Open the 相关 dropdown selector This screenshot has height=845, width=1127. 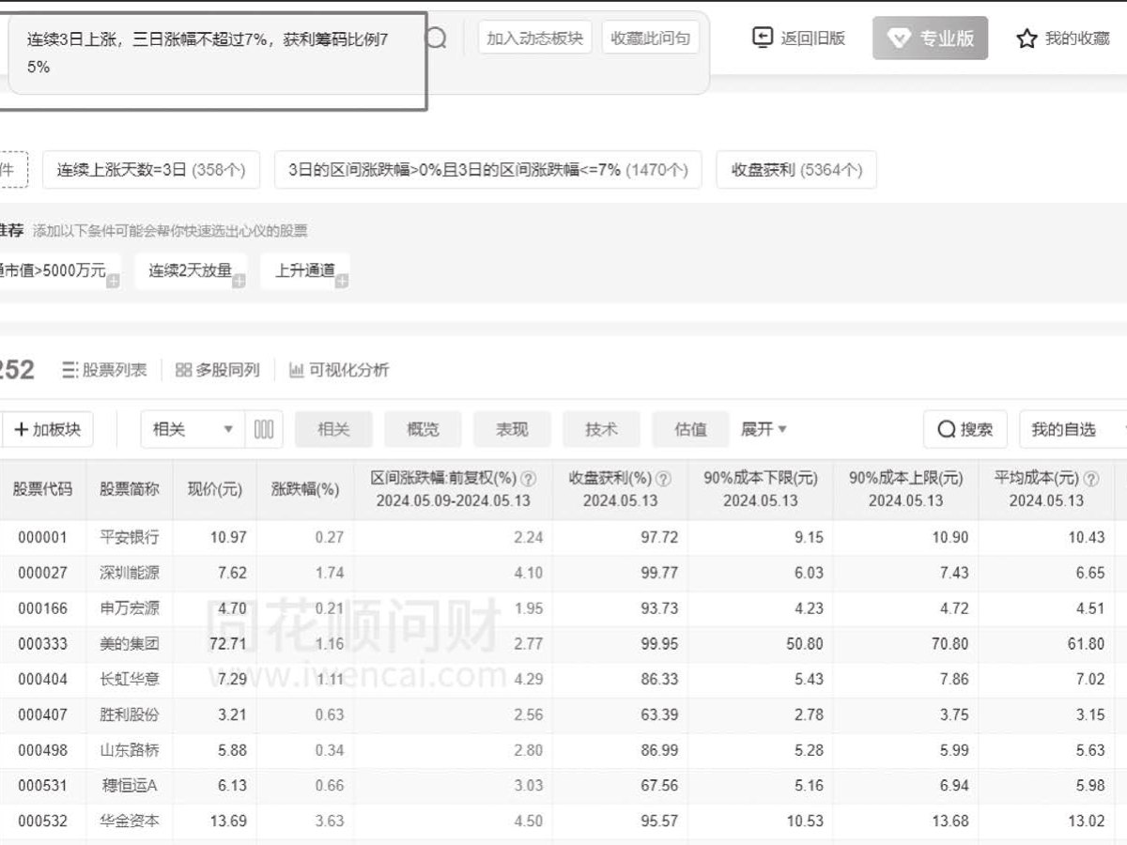tap(193, 429)
